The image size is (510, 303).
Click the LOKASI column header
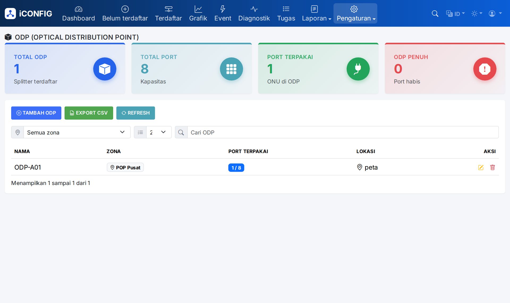coord(366,151)
